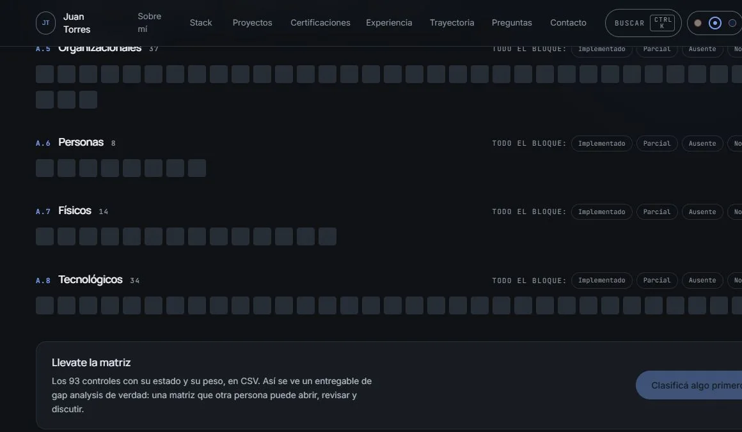Click the Los 93 controles description paragraph
The height and width of the screenshot is (432, 742).
[x=212, y=395]
